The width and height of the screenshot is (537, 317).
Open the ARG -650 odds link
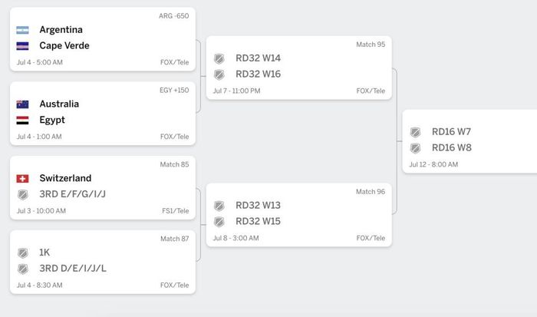pos(173,16)
